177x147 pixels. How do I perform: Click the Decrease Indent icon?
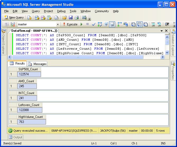coord(167,24)
